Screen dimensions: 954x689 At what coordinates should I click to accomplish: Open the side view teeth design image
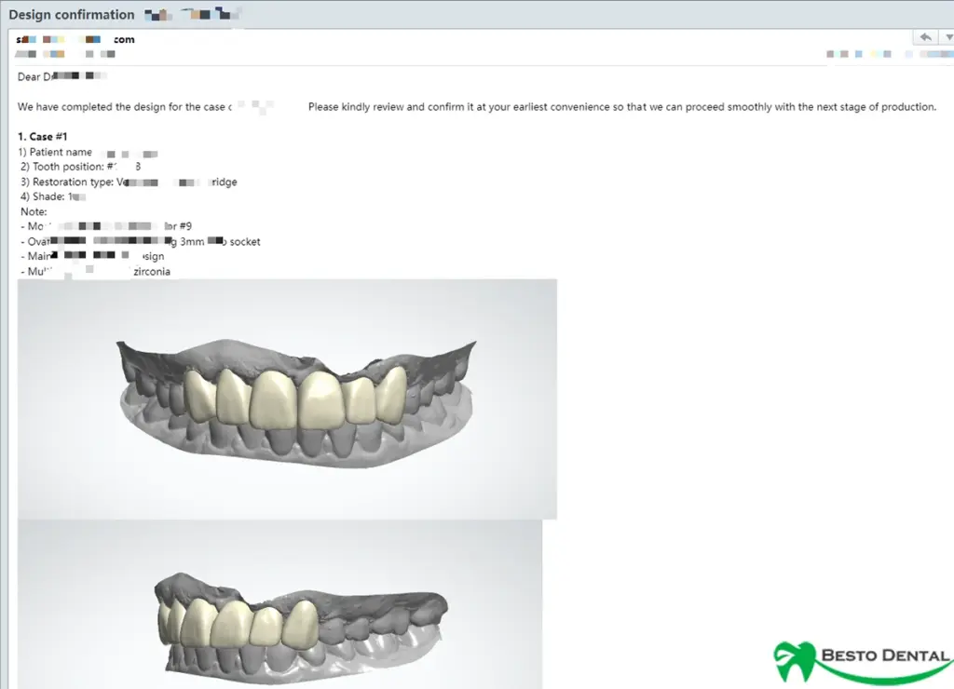(279, 604)
